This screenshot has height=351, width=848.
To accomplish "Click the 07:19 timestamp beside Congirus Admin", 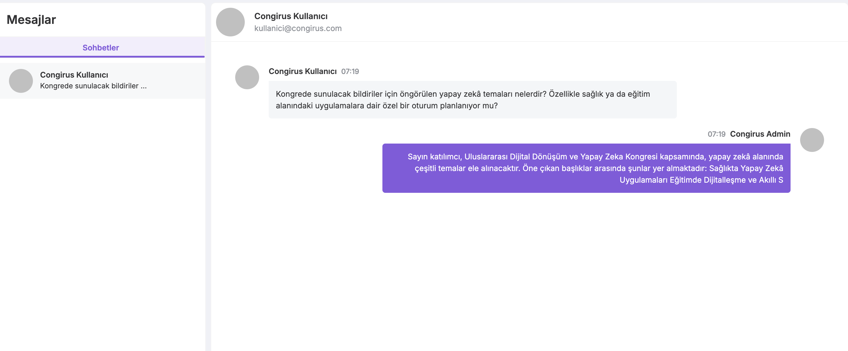I will [716, 134].
